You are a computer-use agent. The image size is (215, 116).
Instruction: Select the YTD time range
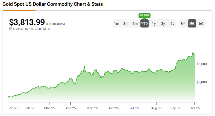(x=145, y=23)
